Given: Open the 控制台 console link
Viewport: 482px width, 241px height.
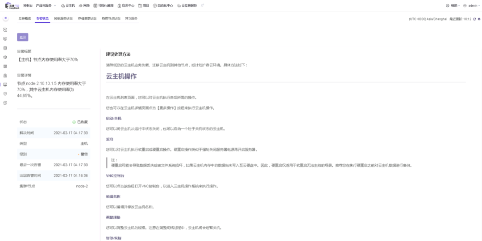Looking at the screenshot, I should (28, 5).
